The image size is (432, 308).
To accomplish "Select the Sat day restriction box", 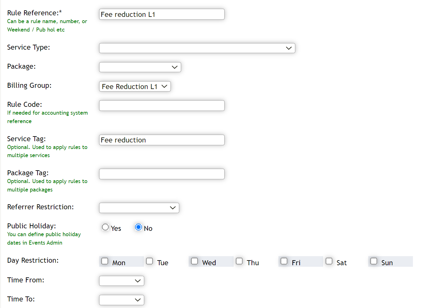I will (329, 261).
